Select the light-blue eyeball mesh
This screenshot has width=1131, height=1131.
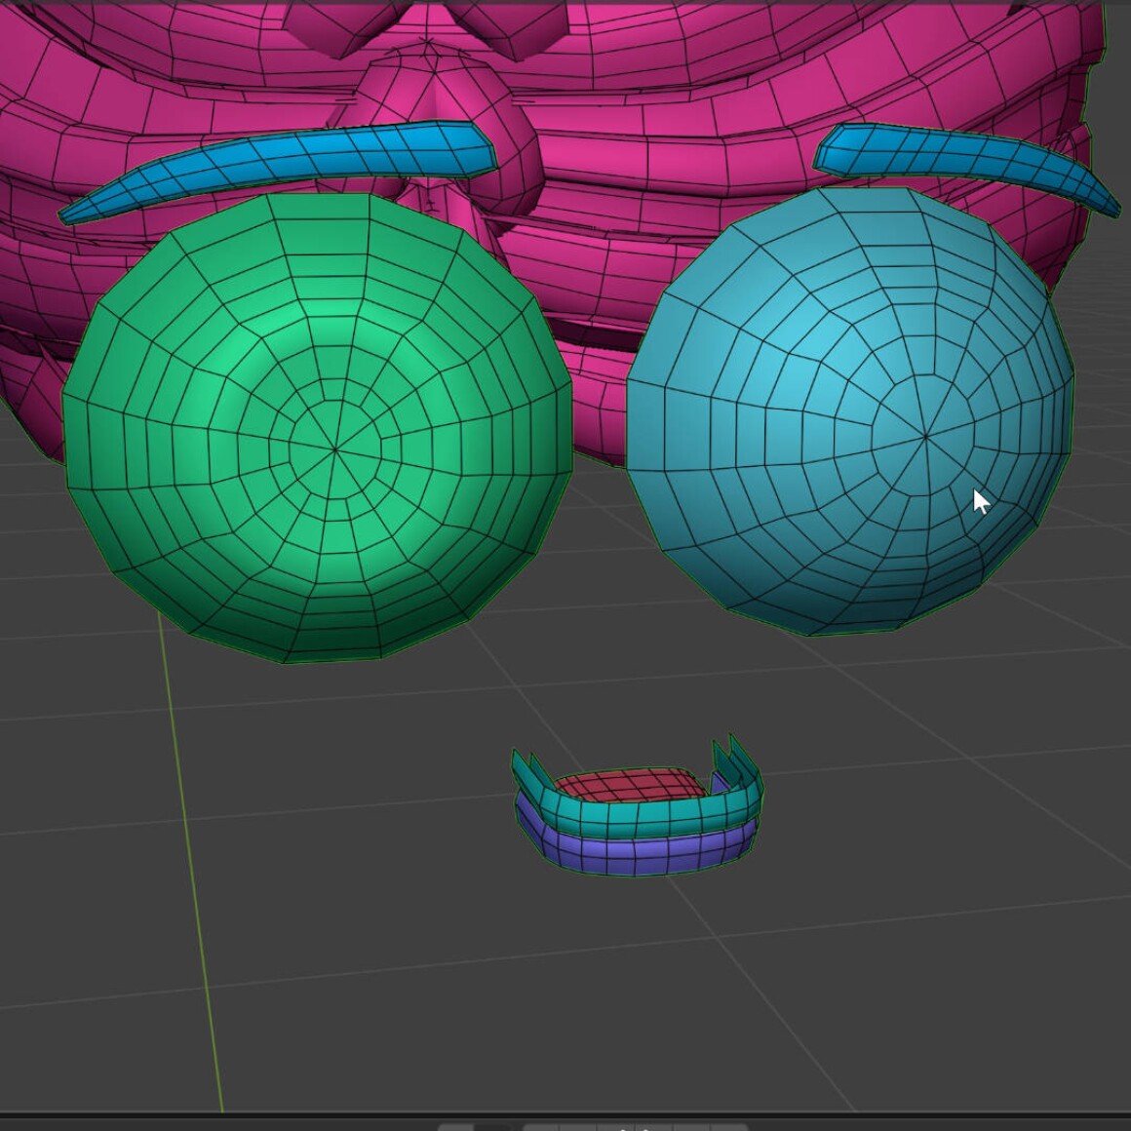pyautogui.click(x=849, y=411)
